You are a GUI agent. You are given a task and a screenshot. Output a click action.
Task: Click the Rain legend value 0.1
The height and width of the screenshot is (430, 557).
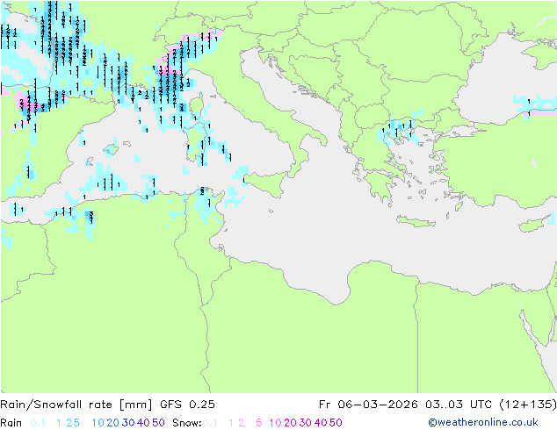[38, 423]
